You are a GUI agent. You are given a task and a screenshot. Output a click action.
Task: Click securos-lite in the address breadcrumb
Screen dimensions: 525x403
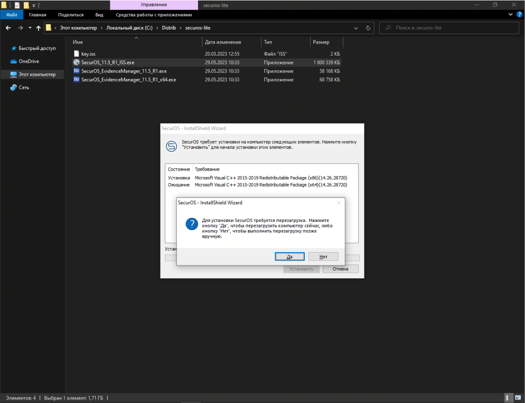click(198, 28)
